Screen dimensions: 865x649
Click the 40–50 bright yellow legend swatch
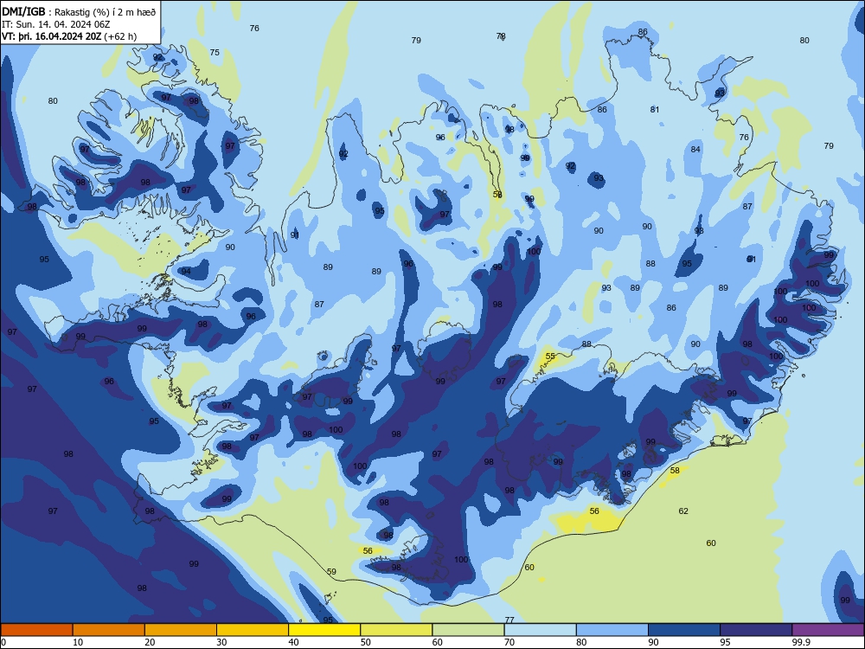[324, 630]
